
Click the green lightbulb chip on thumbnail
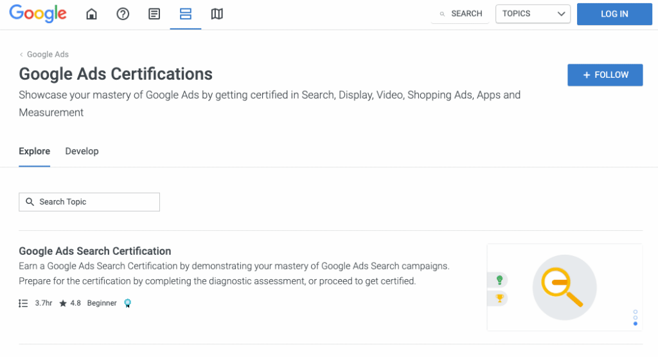tap(498, 280)
